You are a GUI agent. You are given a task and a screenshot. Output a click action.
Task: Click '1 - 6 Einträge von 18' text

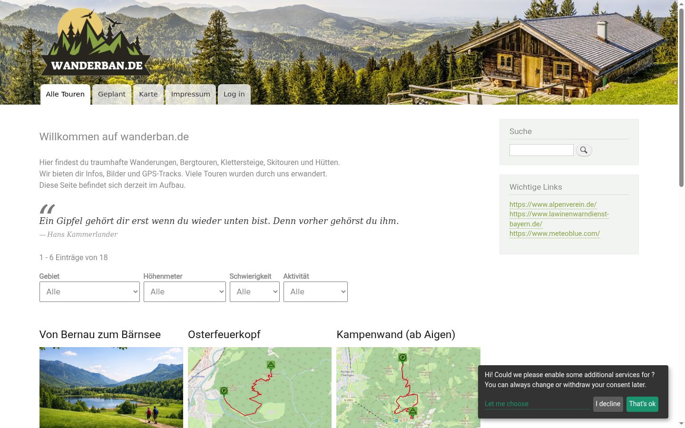(x=74, y=257)
